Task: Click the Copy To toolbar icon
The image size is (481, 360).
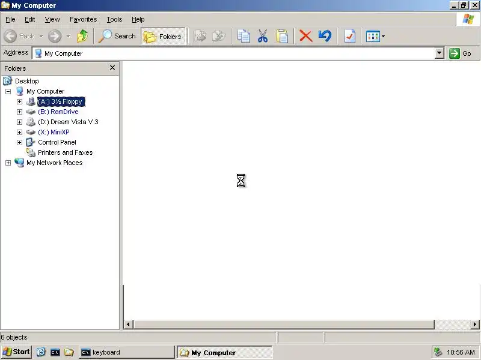Action: (219, 36)
